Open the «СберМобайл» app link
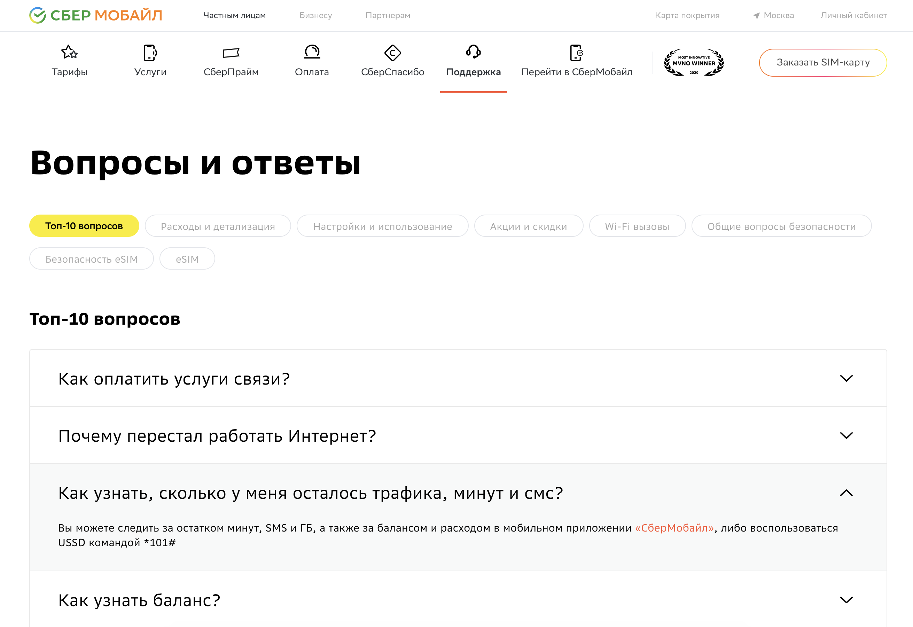913x627 pixels. click(674, 528)
